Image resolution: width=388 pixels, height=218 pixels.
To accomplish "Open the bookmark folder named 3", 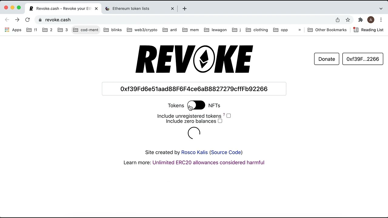I will (x=63, y=30).
